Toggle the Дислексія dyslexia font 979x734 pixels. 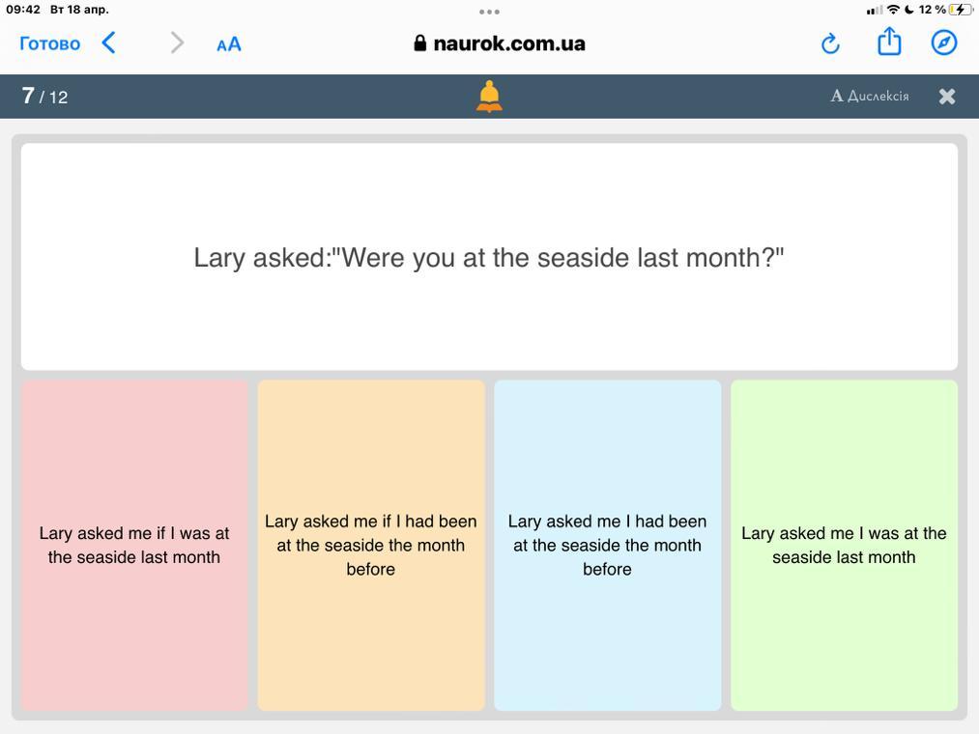click(870, 96)
